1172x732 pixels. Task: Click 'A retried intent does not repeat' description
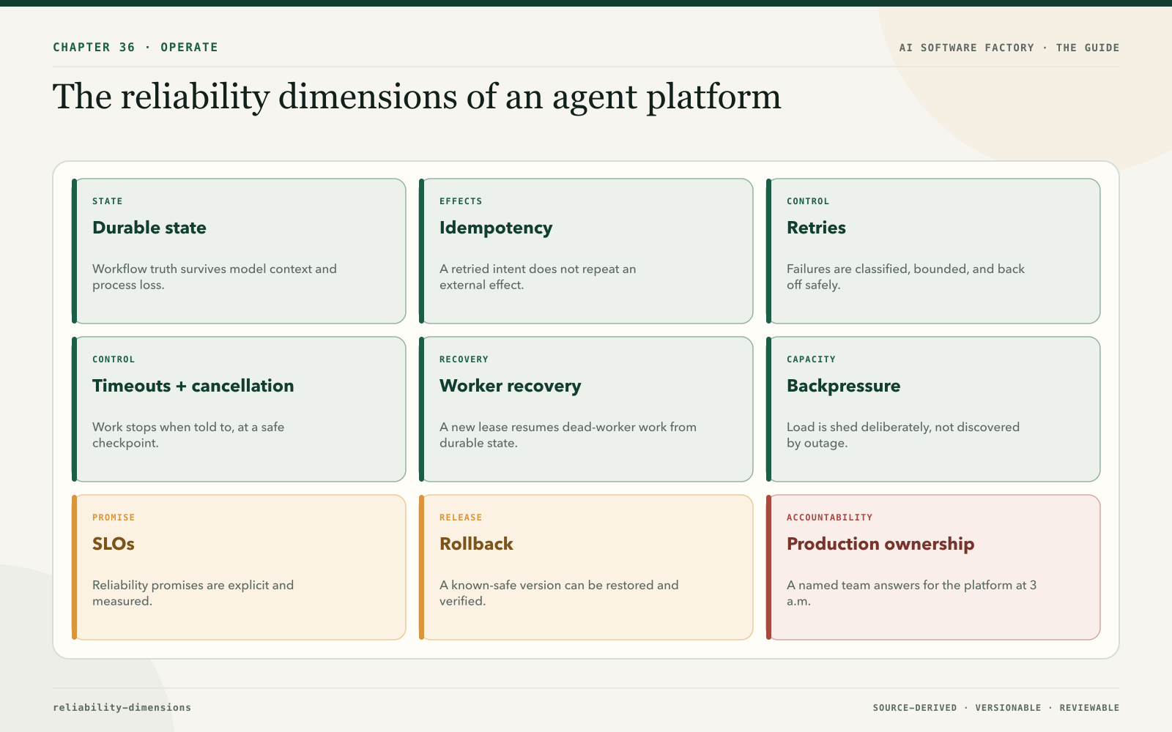(538, 277)
